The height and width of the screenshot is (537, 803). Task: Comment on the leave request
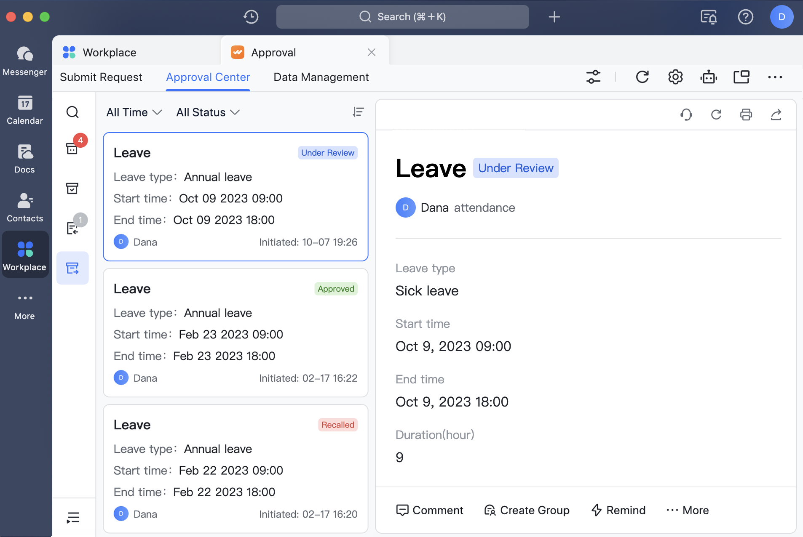(429, 510)
